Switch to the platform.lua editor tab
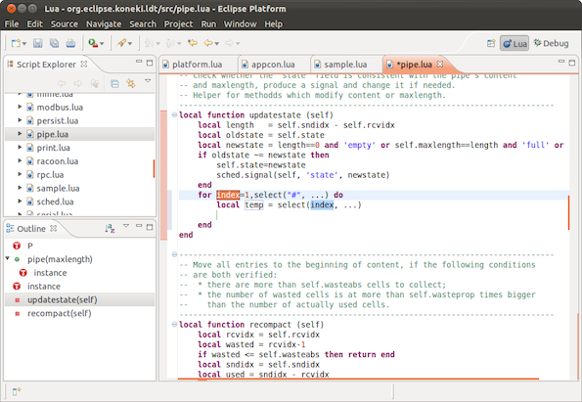582x402 pixels. 197,65
